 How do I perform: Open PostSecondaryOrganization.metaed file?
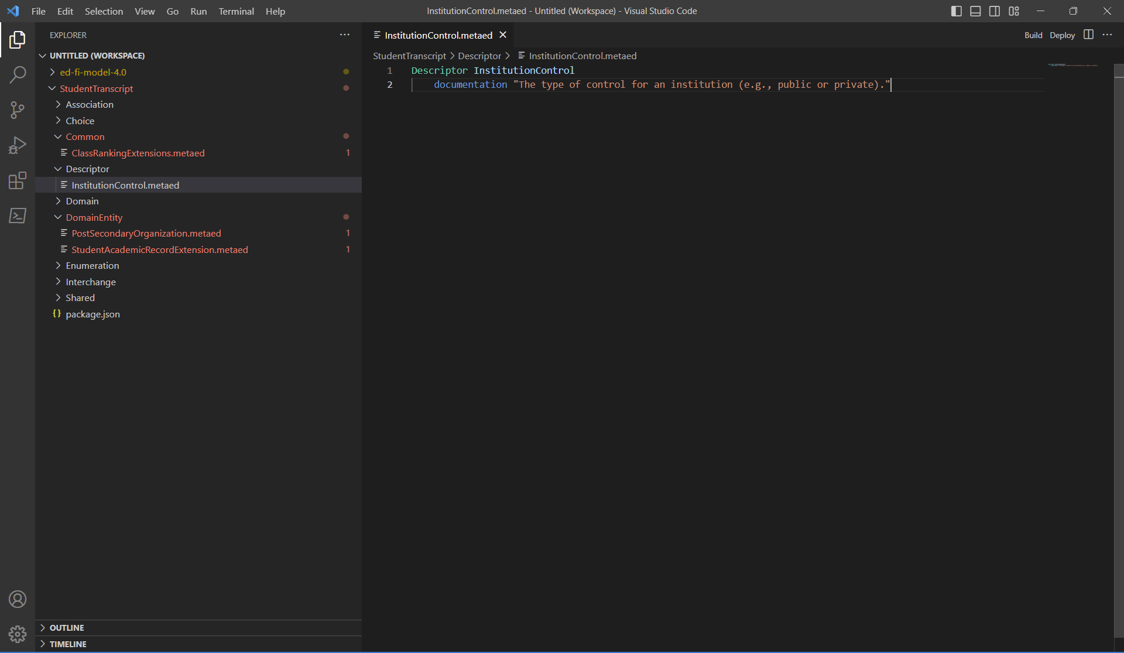coord(146,233)
